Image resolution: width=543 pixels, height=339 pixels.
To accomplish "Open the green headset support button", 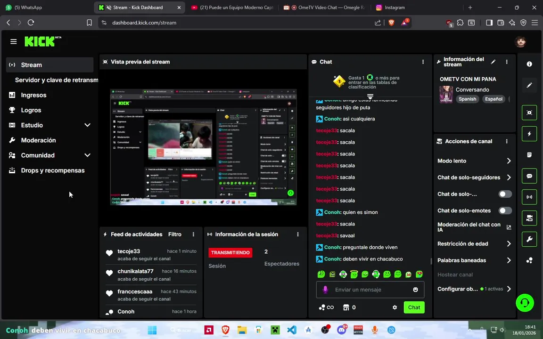I will pos(525,303).
